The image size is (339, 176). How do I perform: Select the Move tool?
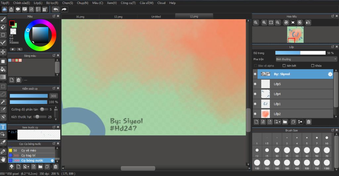[x=3, y=52]
